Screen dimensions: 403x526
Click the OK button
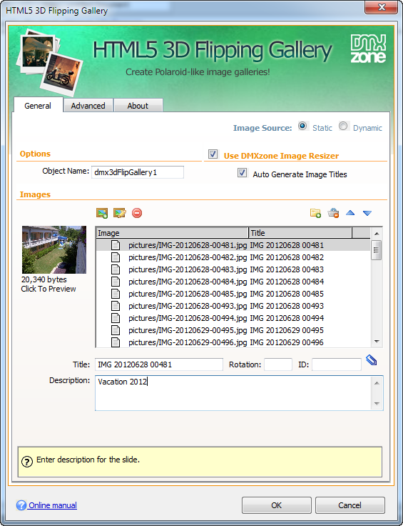click(x=277, y=505)
